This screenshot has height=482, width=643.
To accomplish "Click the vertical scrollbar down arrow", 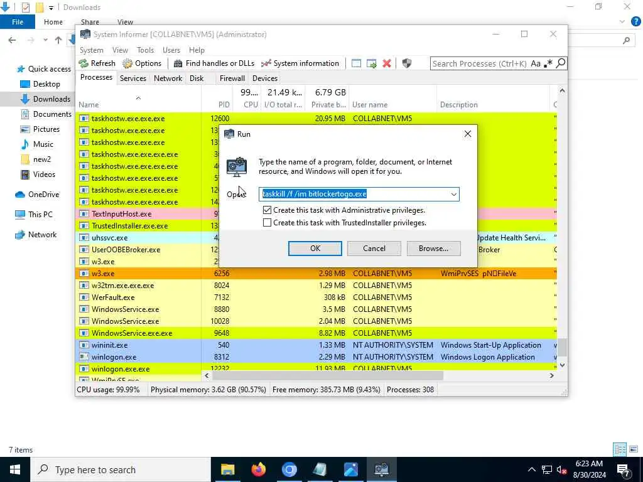I will (562, 365).
